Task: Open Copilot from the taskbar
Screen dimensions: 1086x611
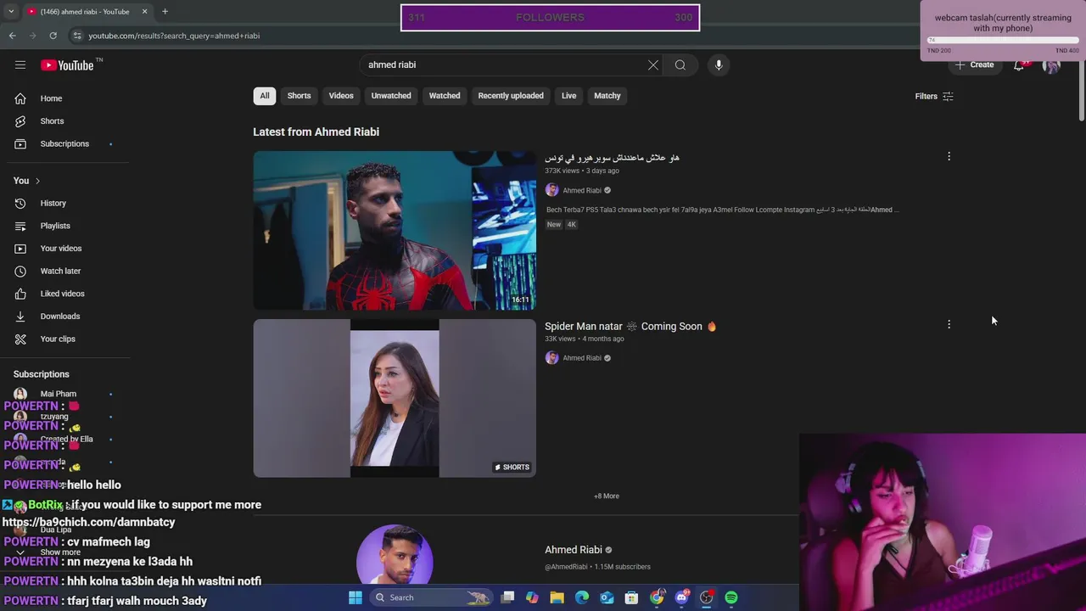Action: [532, 597]
